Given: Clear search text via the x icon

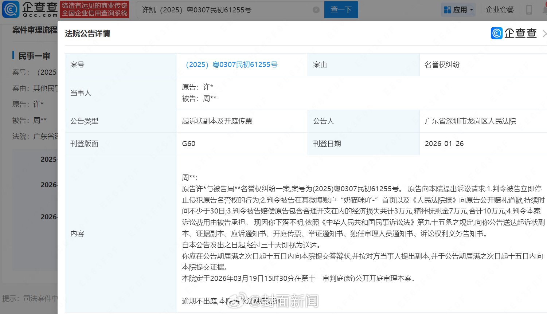Looking at the screenshot, I should pos(316,10).
